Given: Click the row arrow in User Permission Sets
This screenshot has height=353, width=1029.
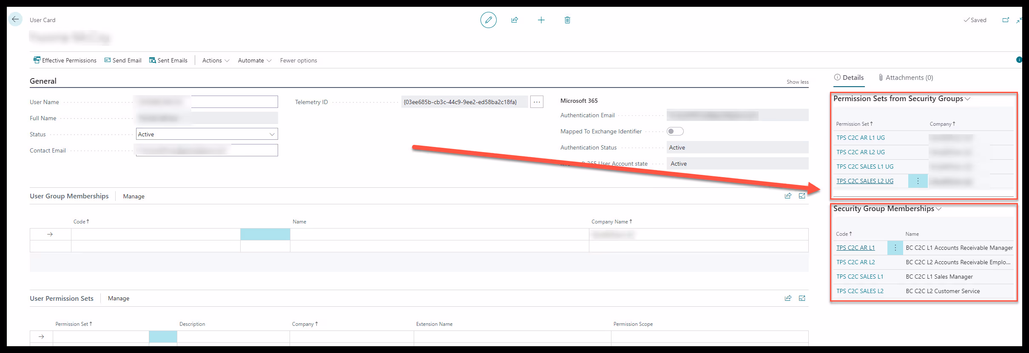Looking at the screenshot, I should [x=41, y=336].
